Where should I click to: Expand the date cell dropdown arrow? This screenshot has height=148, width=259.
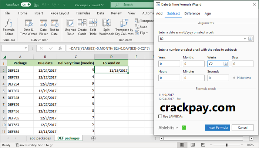[245, 38]
